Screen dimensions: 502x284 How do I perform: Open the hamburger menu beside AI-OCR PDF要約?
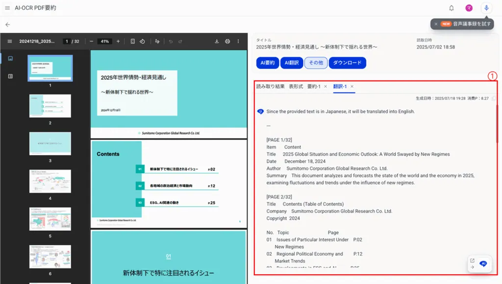[x=7, y=8]
